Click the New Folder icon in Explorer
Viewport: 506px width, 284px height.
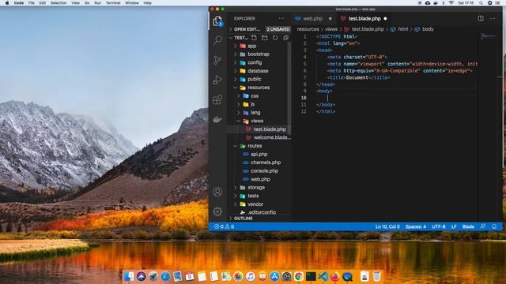point(265,38)
